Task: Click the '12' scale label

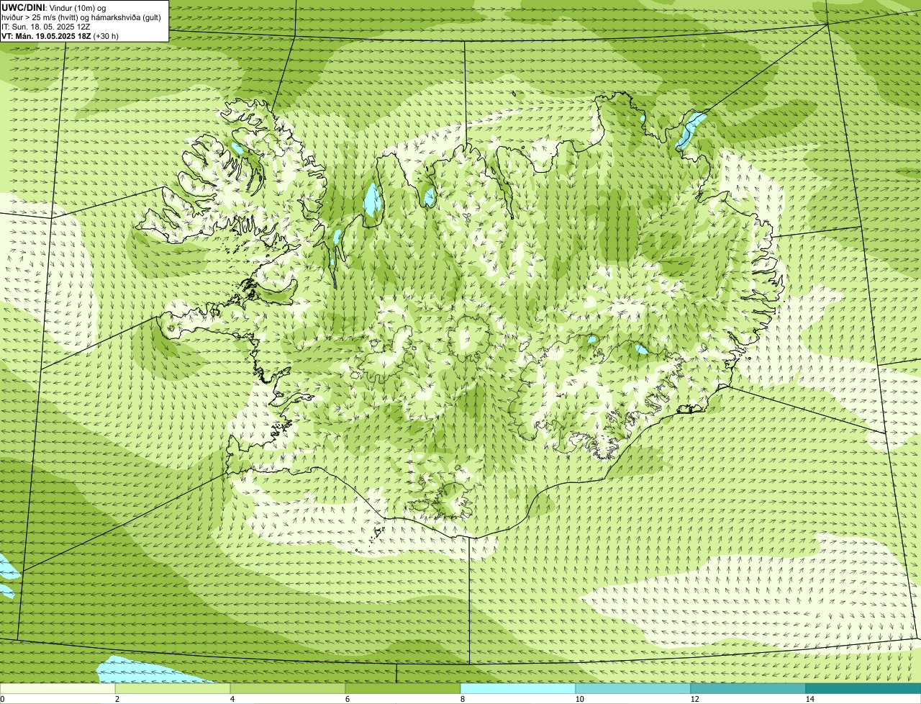Action: tap(694, 699)
